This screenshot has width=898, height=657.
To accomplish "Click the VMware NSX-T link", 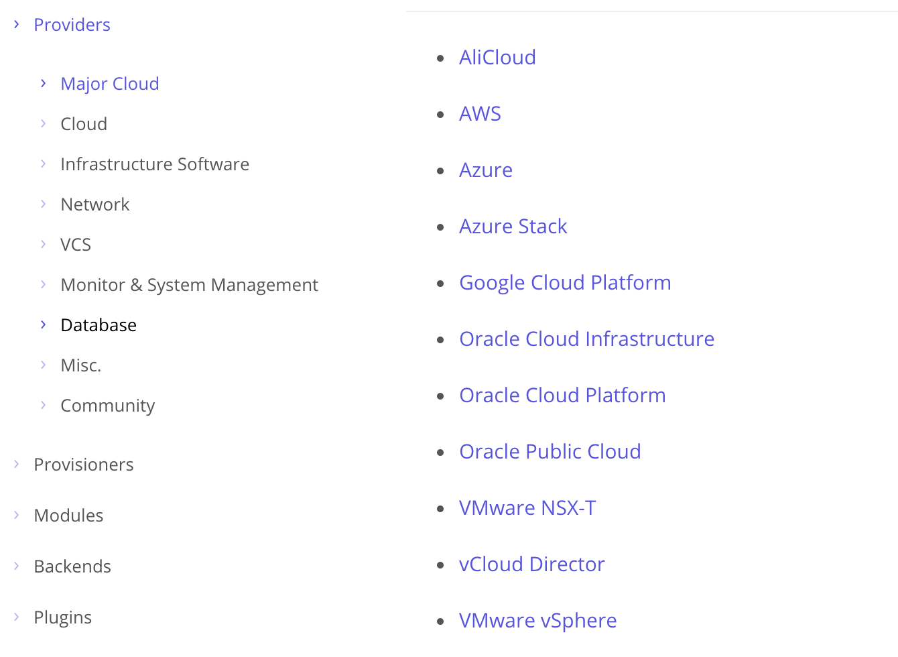I will (527, 508).
